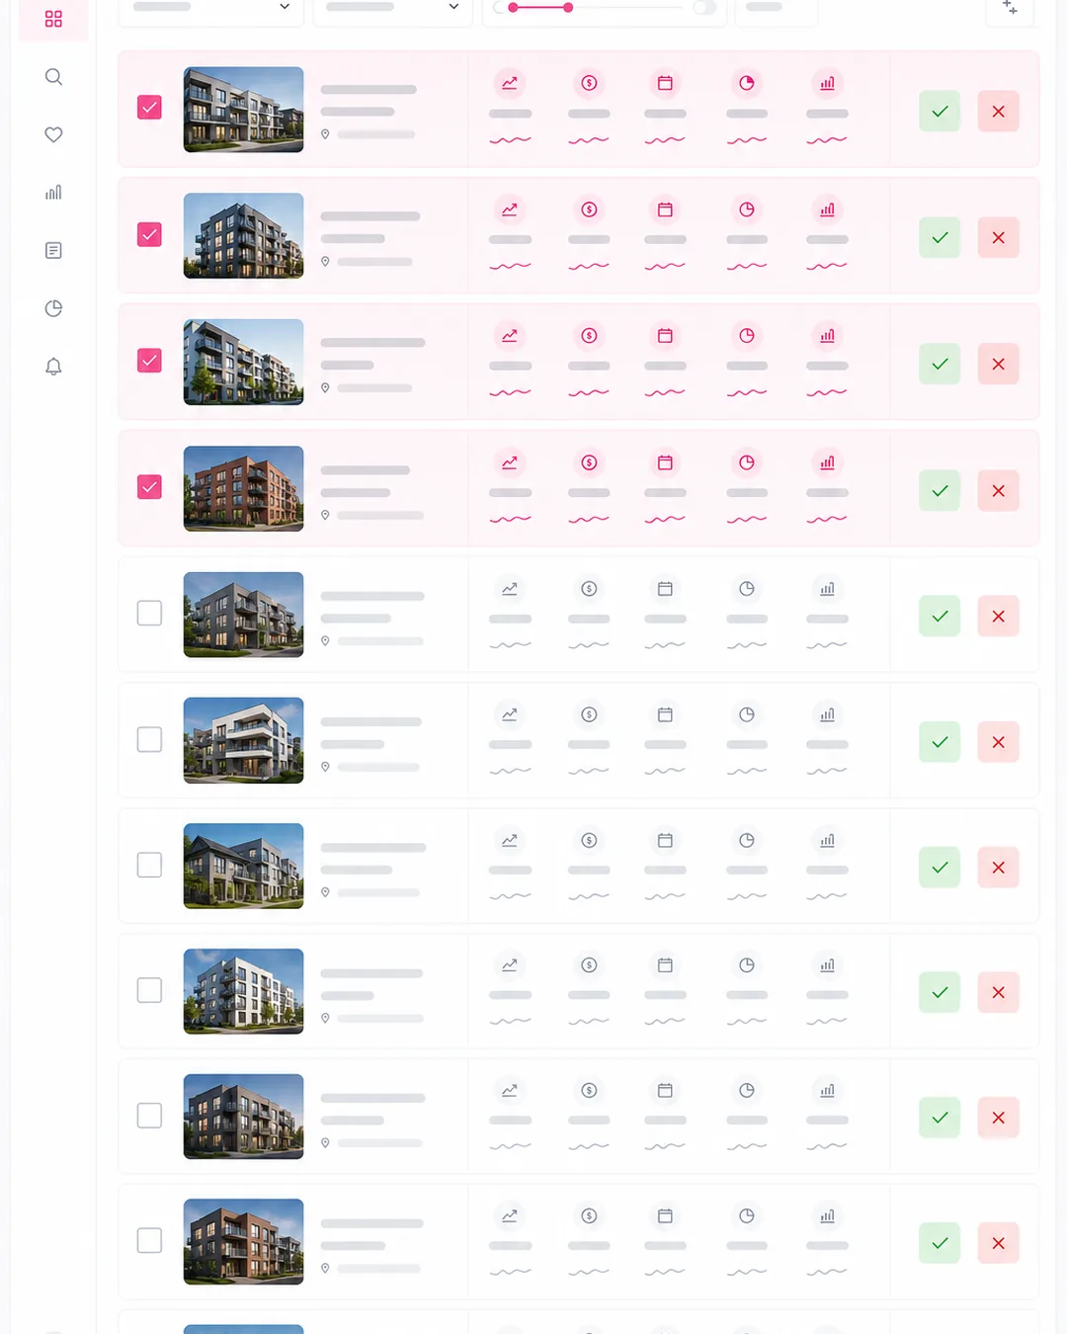
Task: Check the sixth listing's checkbox
Action: tap(149, 739)
